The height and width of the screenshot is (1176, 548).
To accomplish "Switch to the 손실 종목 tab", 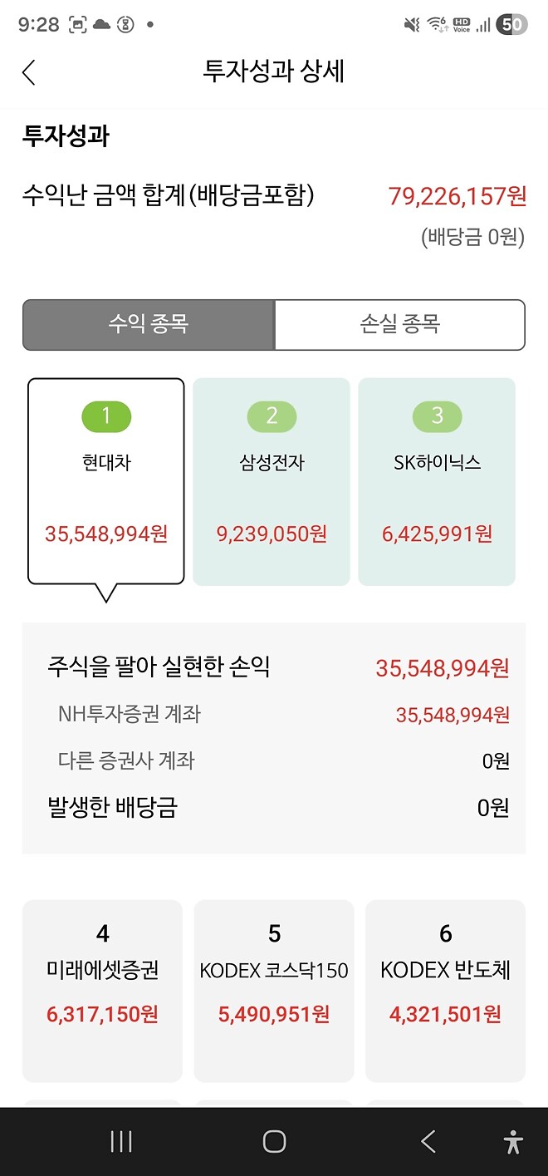I will (399, 324).
